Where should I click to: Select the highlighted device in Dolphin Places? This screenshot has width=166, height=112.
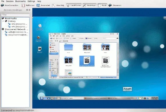[54, 54]
